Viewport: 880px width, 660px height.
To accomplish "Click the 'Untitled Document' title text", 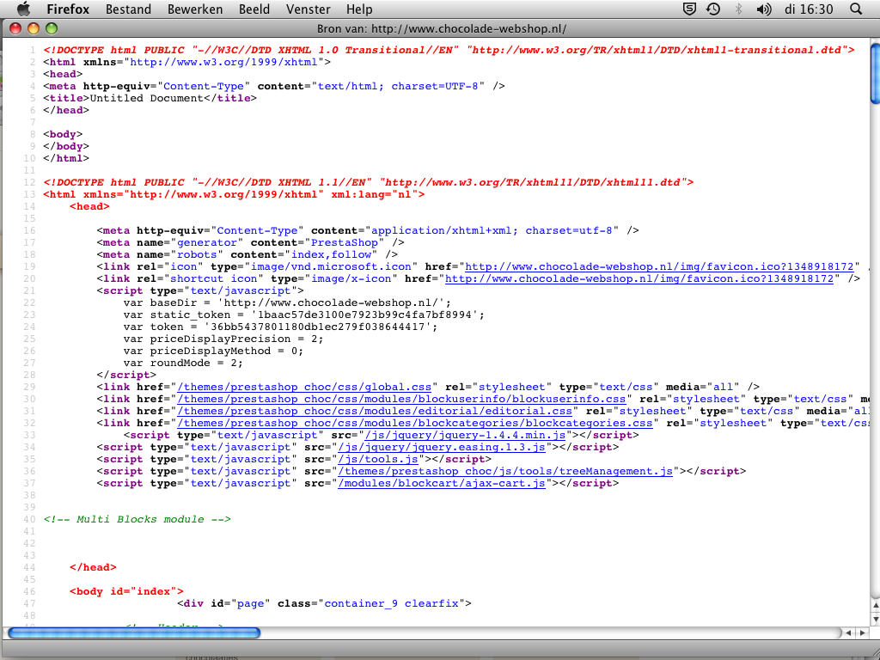I will tap(146, 98).
